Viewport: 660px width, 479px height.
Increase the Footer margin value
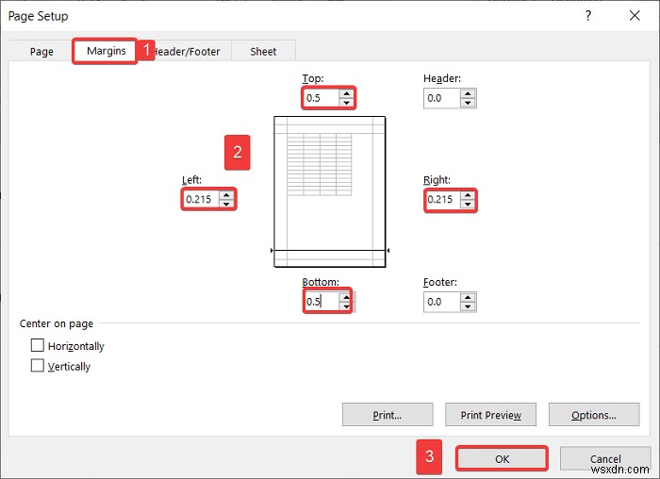click(x=468, y=298)
